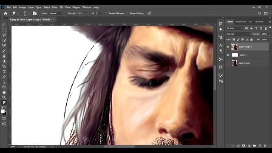This screenshot has width=272, height=153.
Task: Open the File menu
Action: click(x=8, y=7)
